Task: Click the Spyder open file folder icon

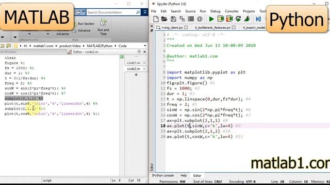Action: tap(164, 19)
